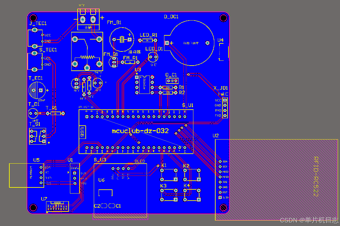The image size is (340, 226).
Task: Select the R2 resistor designator
Action: (x=182, y=93)
